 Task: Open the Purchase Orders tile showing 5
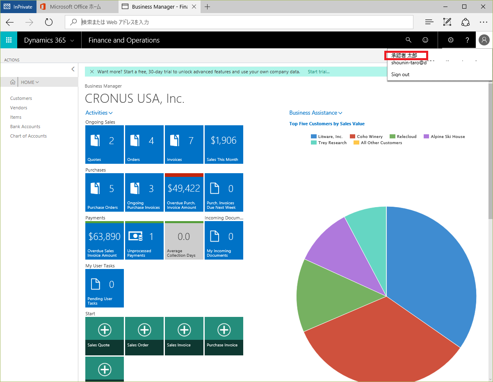click(x=105, y=192)
